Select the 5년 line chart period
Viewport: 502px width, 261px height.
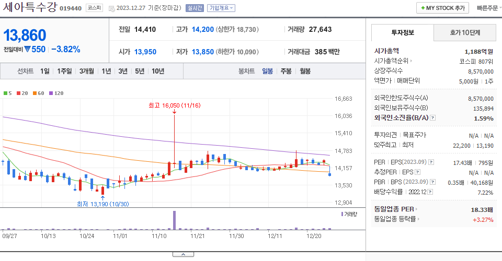140,71
